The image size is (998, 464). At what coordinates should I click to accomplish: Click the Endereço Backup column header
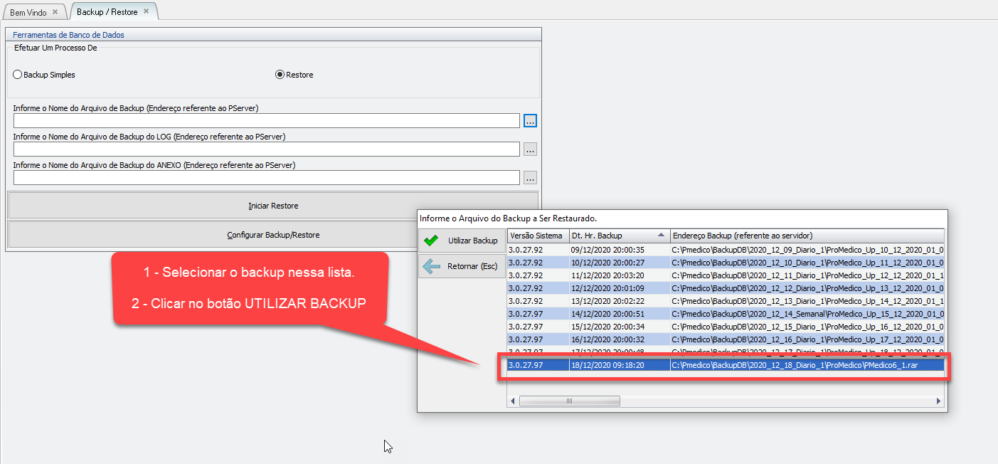806,236
